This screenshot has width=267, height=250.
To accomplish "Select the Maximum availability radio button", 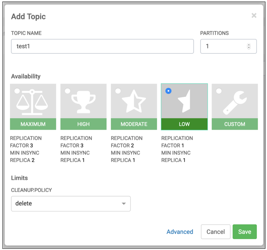I will point(17,91).
